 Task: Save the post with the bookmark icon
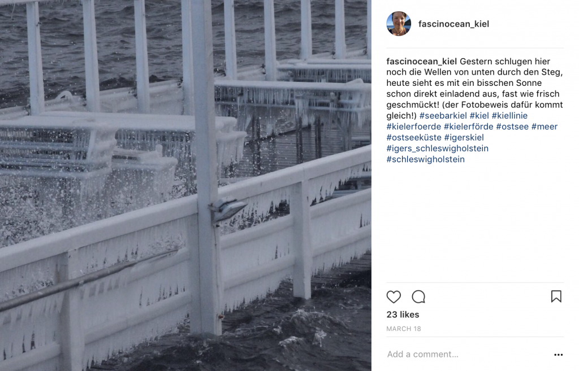(x=556, y=296)
